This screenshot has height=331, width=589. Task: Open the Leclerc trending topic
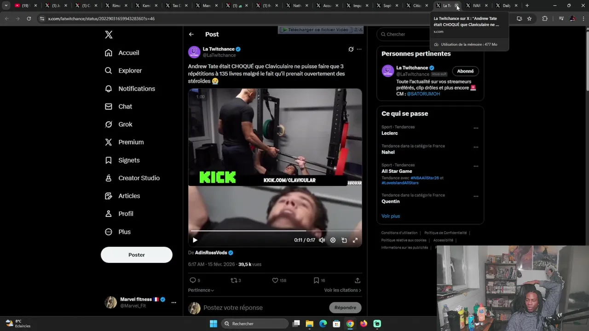389,133
